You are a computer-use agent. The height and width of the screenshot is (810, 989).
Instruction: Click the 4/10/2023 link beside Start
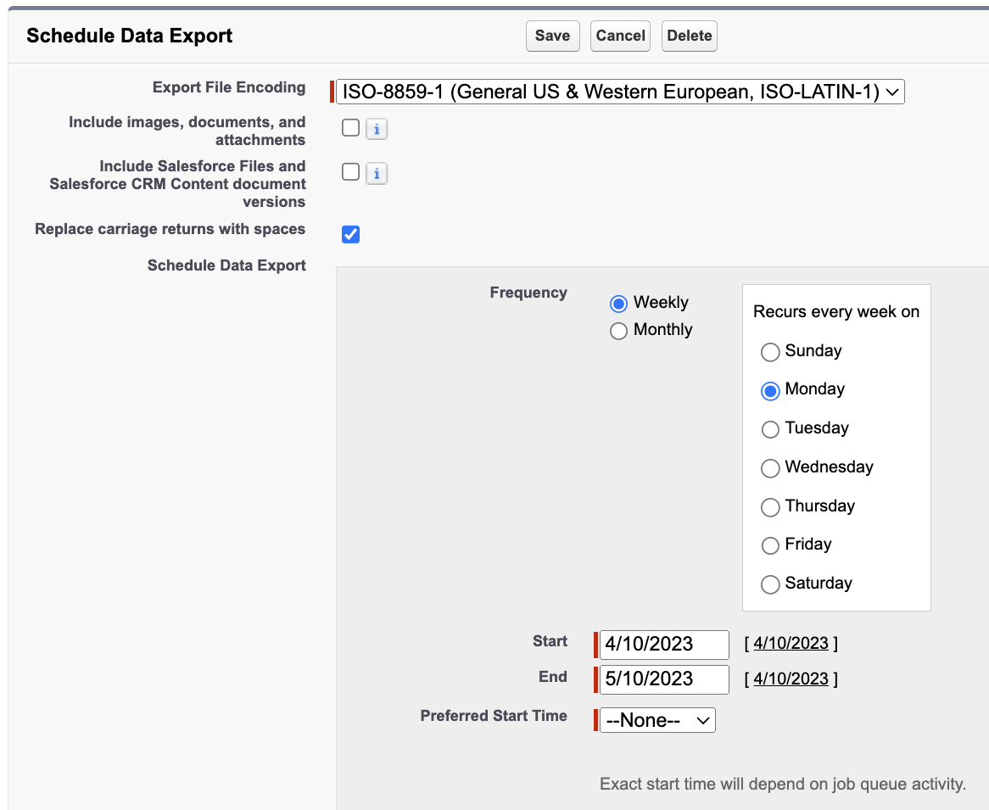791,643
